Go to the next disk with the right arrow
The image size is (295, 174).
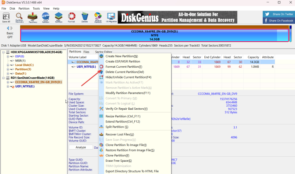tap(12, 28)
